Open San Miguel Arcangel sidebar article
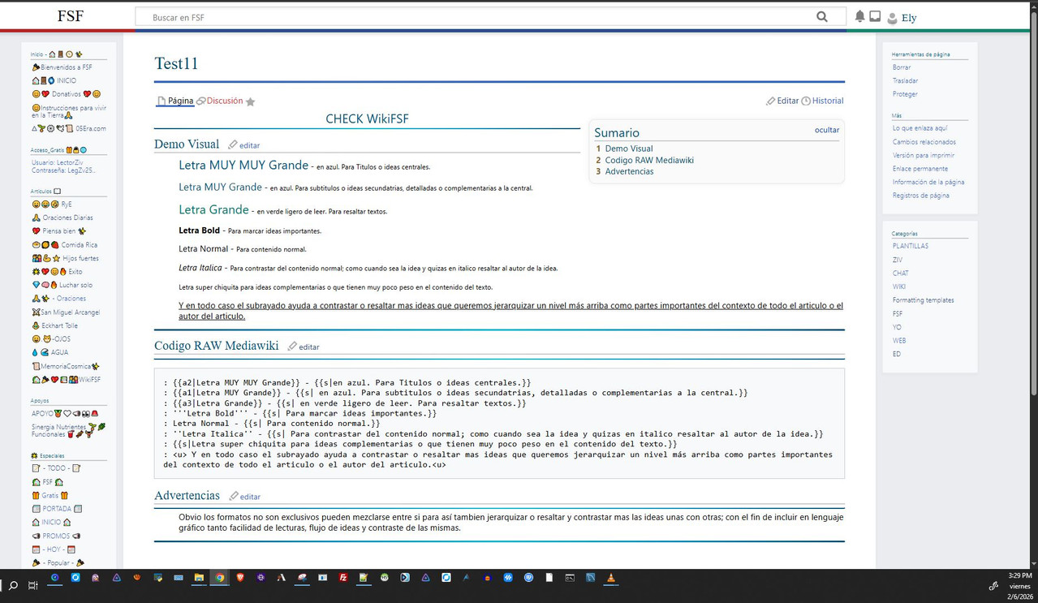The width and height of the screenshot is (1038, 603). pos(66,312)
